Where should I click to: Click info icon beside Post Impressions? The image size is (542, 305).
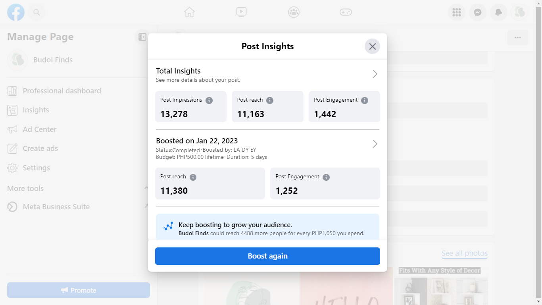[209, 100]
